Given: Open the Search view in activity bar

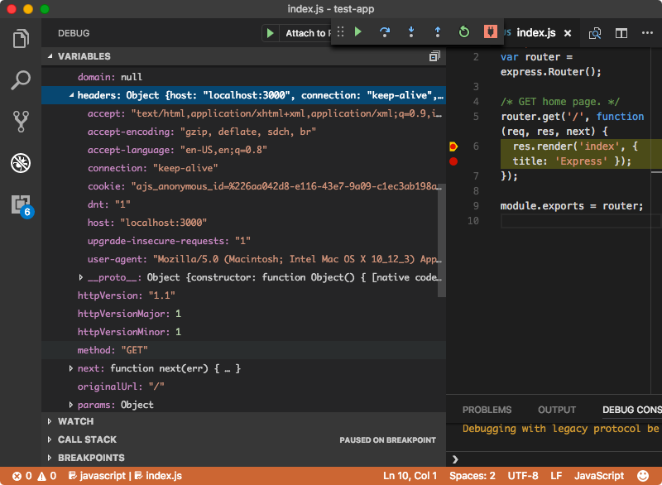Looking at the screenshot, I should (21, 79).
